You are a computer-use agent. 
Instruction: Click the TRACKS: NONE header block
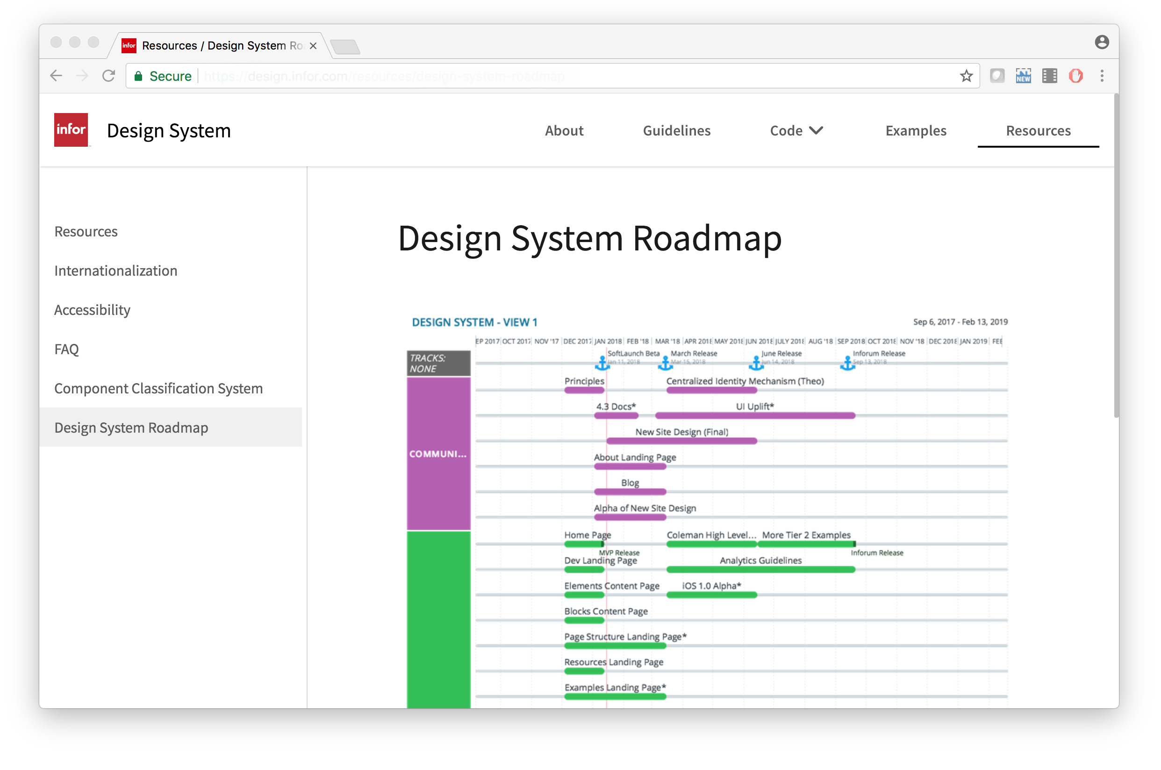point(438,364)
